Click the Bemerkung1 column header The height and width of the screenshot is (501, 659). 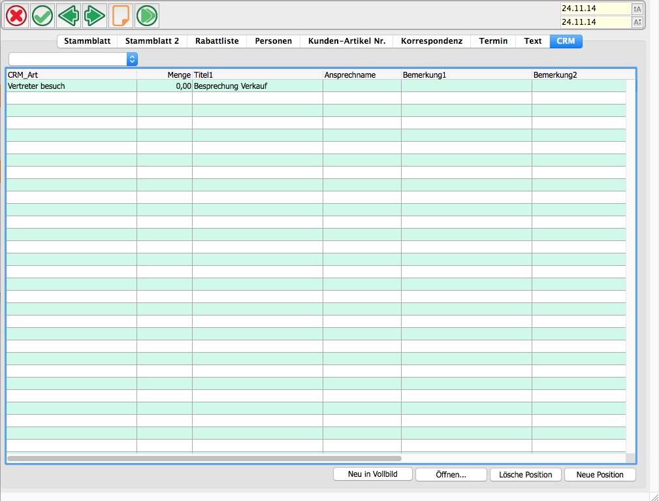pyautogui.click(x=466, y=75)
